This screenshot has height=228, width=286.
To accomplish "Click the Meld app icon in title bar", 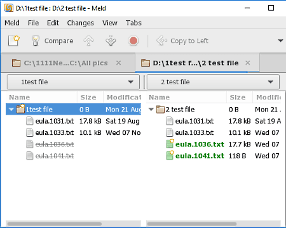I will [9, 8].
